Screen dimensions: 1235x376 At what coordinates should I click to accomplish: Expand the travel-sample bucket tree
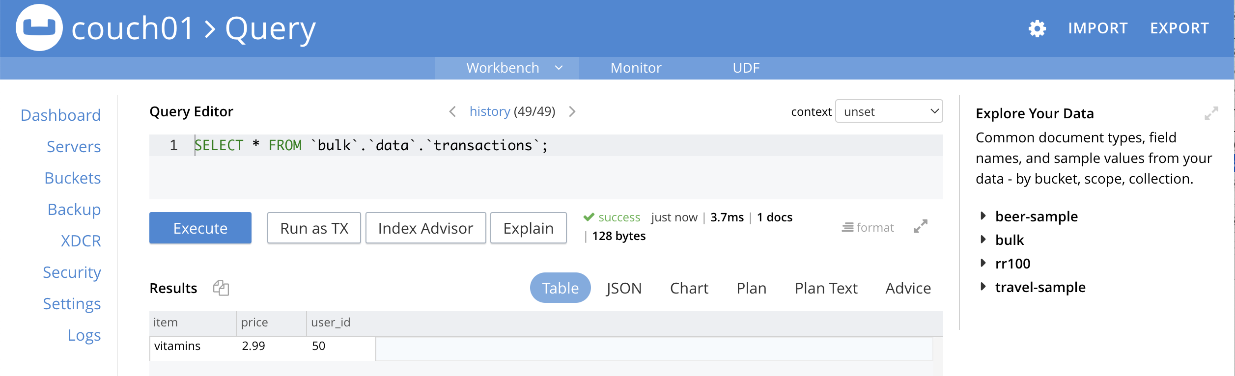(x=983, y=287)
